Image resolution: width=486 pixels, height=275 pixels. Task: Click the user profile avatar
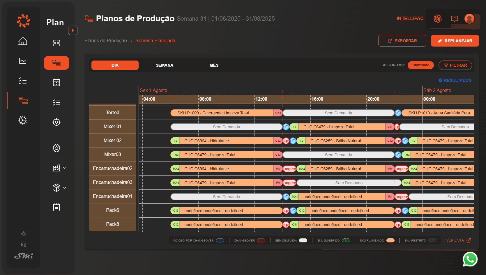pos(469,19)
